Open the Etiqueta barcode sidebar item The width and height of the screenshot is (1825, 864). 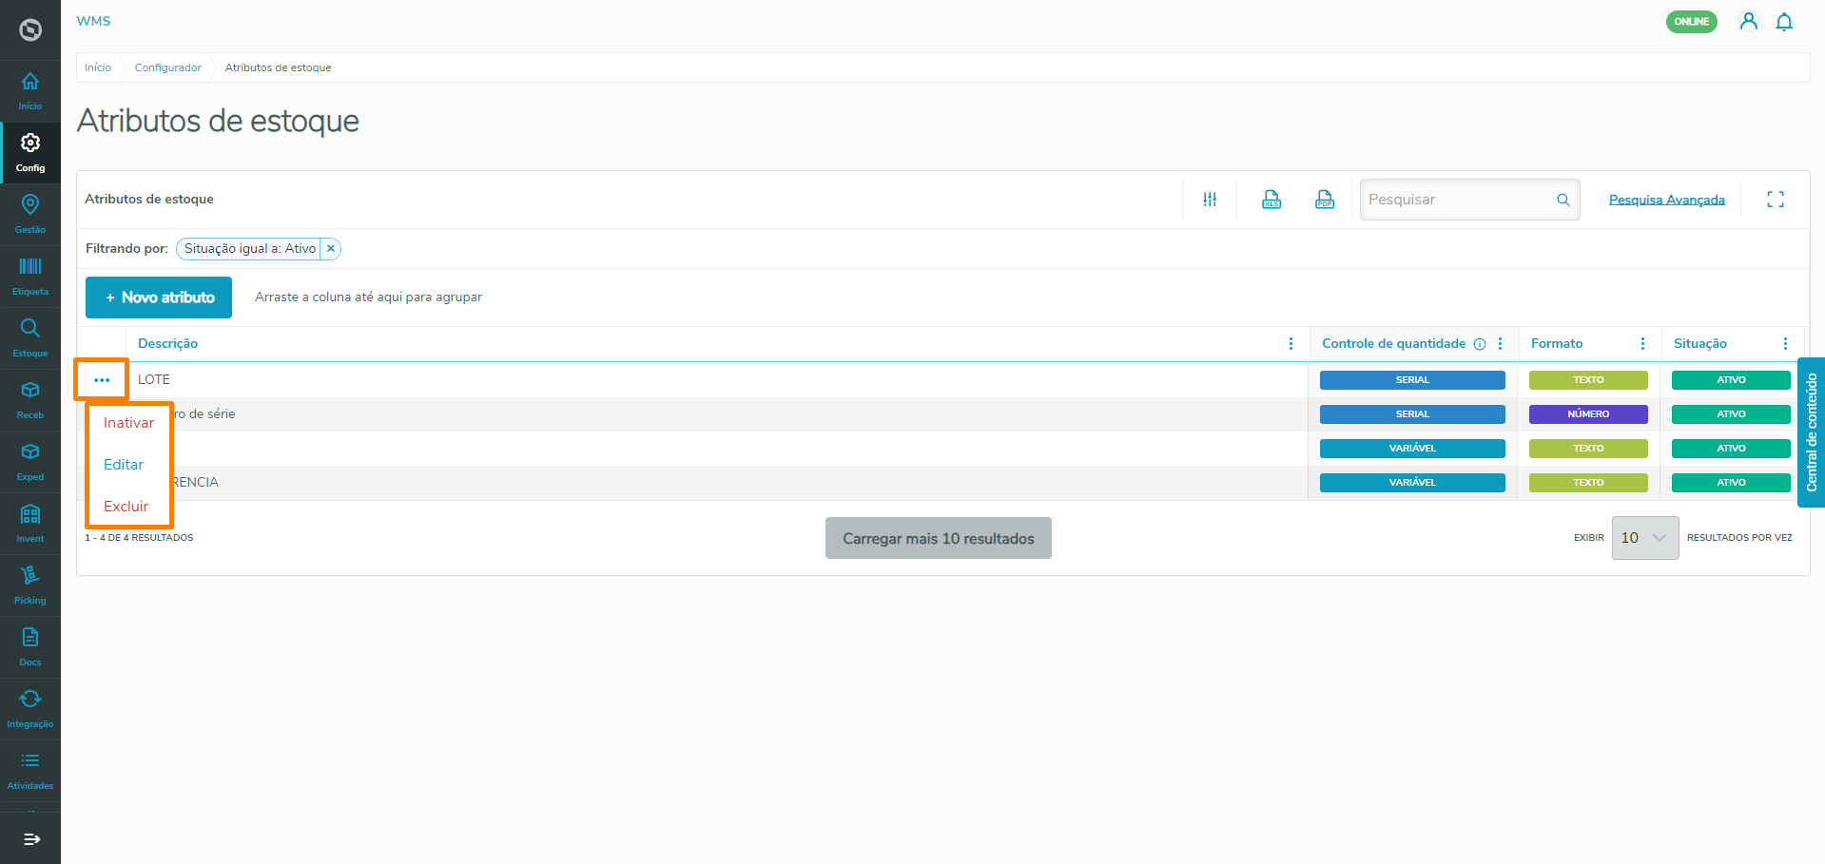(x=30, y=277)
